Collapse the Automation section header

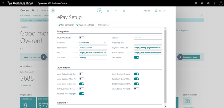point(64,68)
